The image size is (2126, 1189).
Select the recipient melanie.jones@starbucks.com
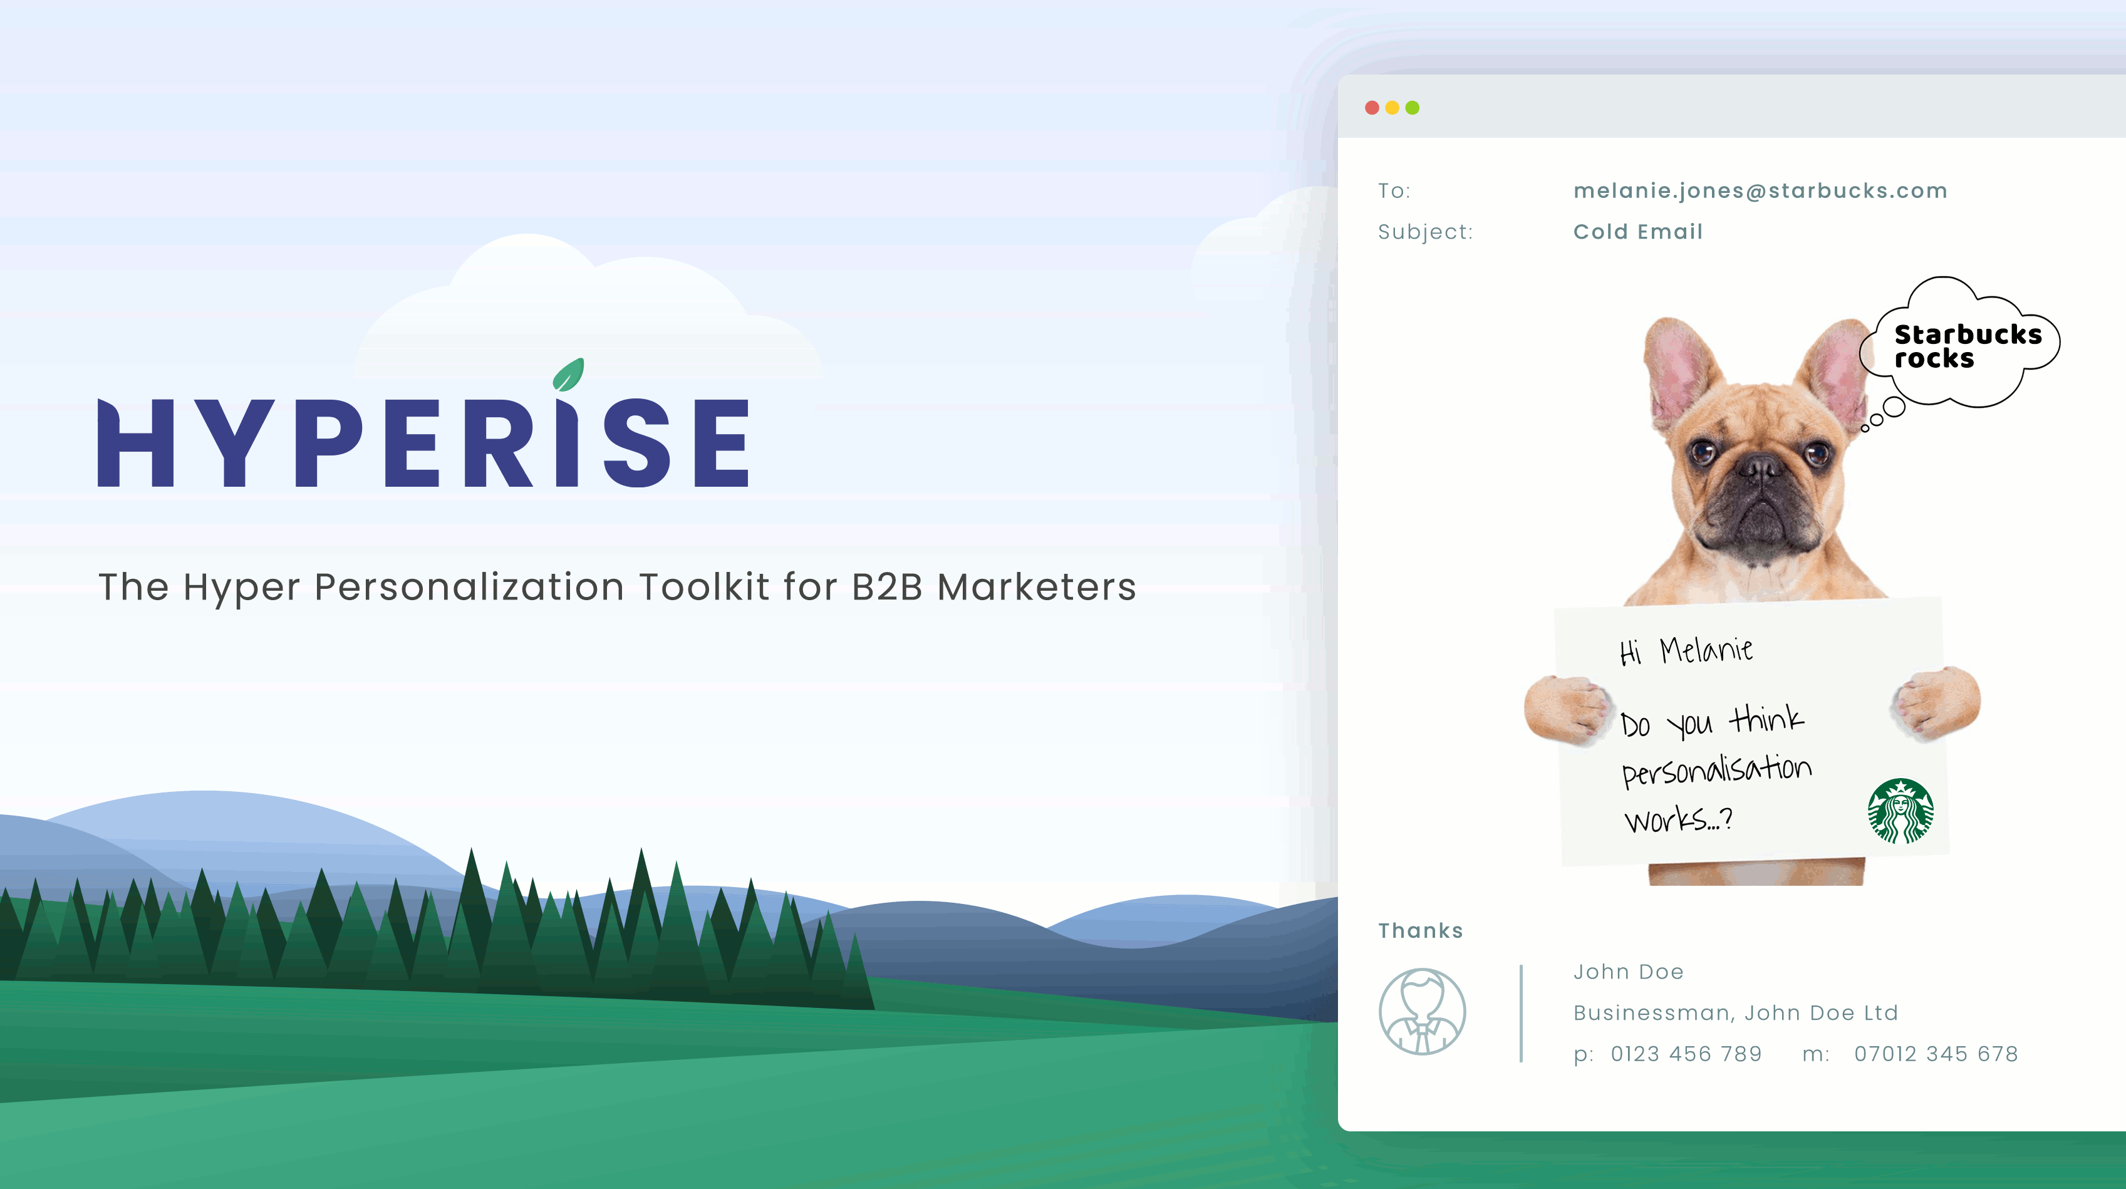[1760, 190]
